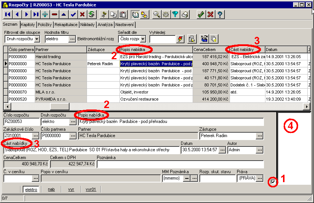This screenshot has width=314, height=203.
Task: Click the lightning bolt quick search icon
Action: [181, 39]
